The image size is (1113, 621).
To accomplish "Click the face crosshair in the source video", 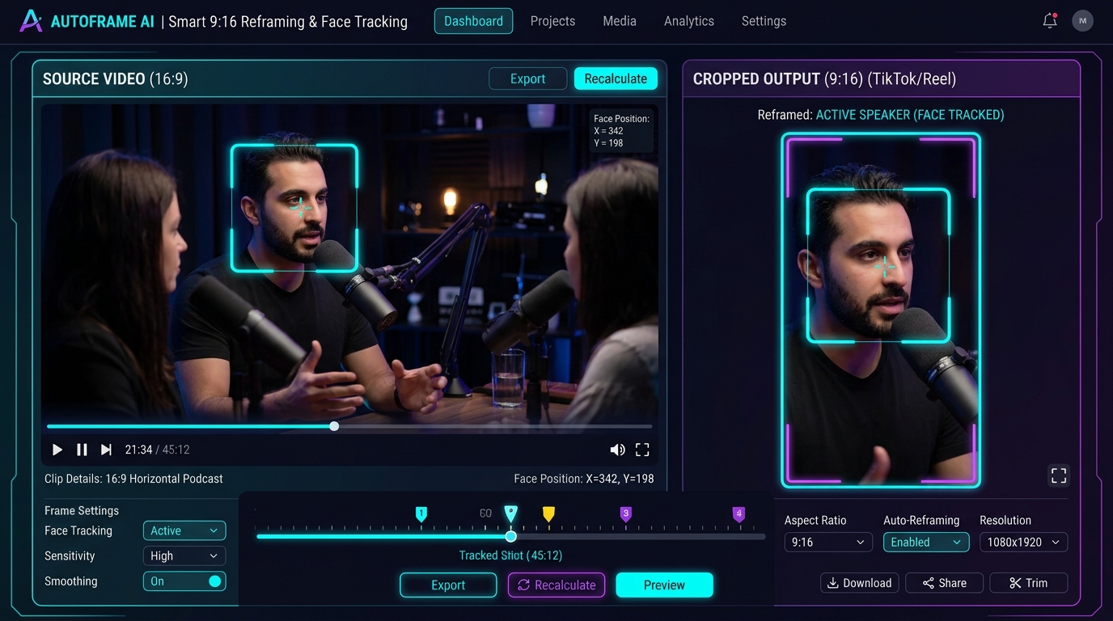I will point(301,208).
